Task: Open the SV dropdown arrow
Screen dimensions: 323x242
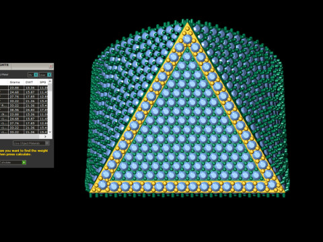Action: pyautogui.click(x=36, y=75)
